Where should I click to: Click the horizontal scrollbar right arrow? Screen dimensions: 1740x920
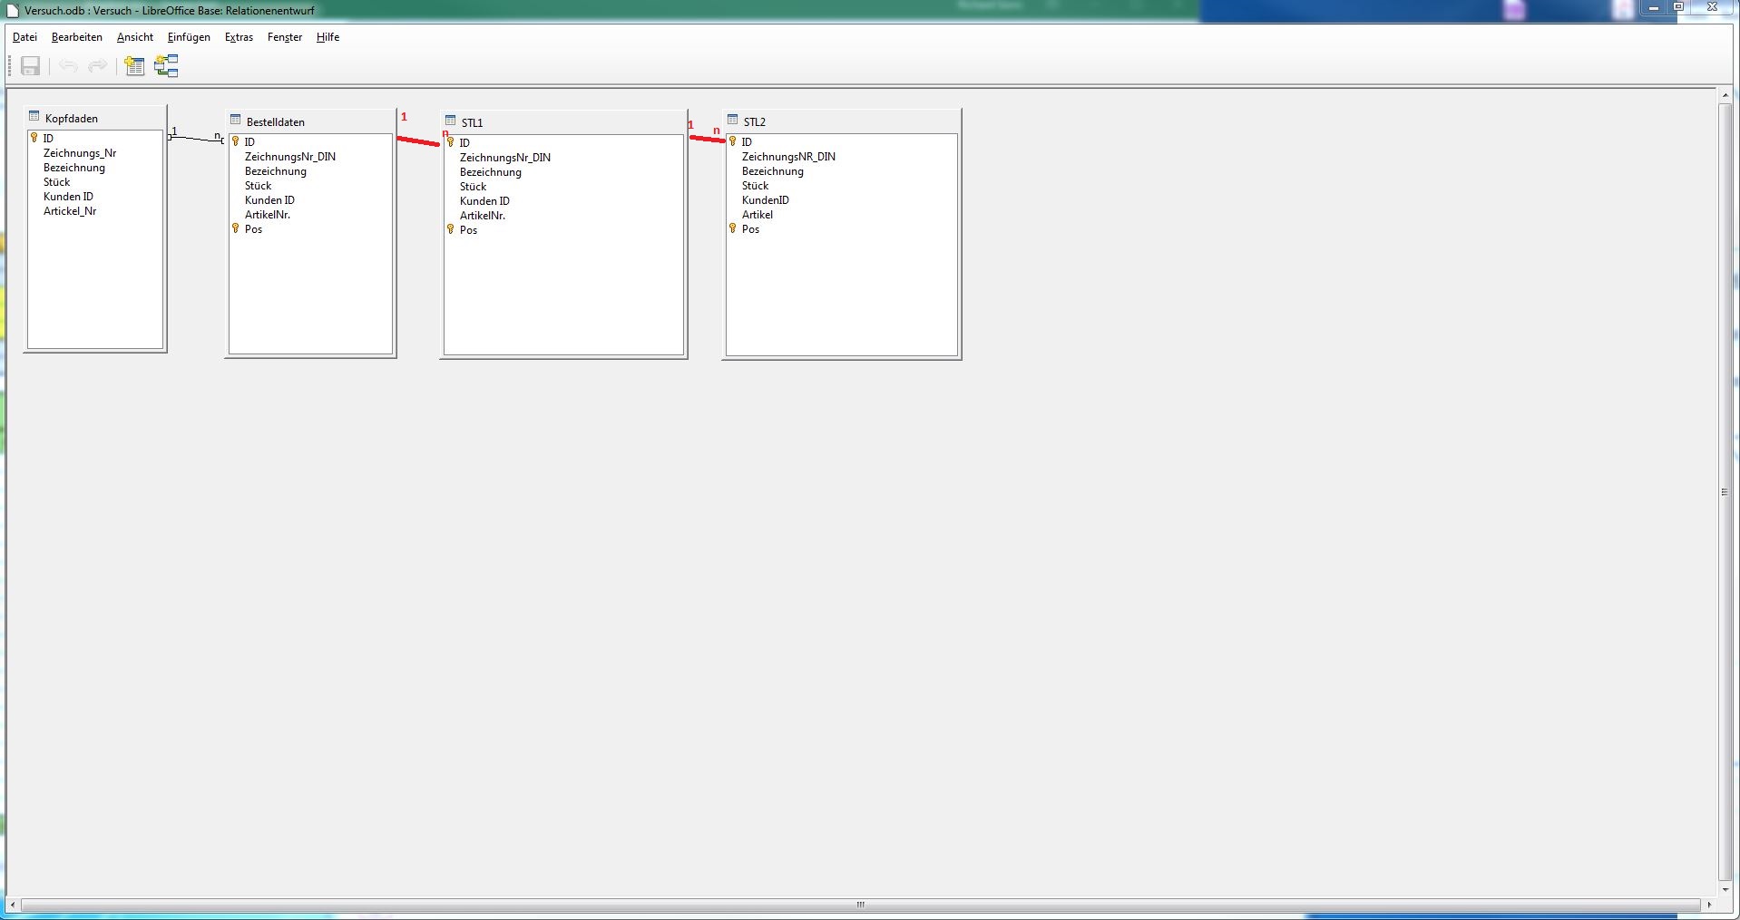coord(1709,905)
